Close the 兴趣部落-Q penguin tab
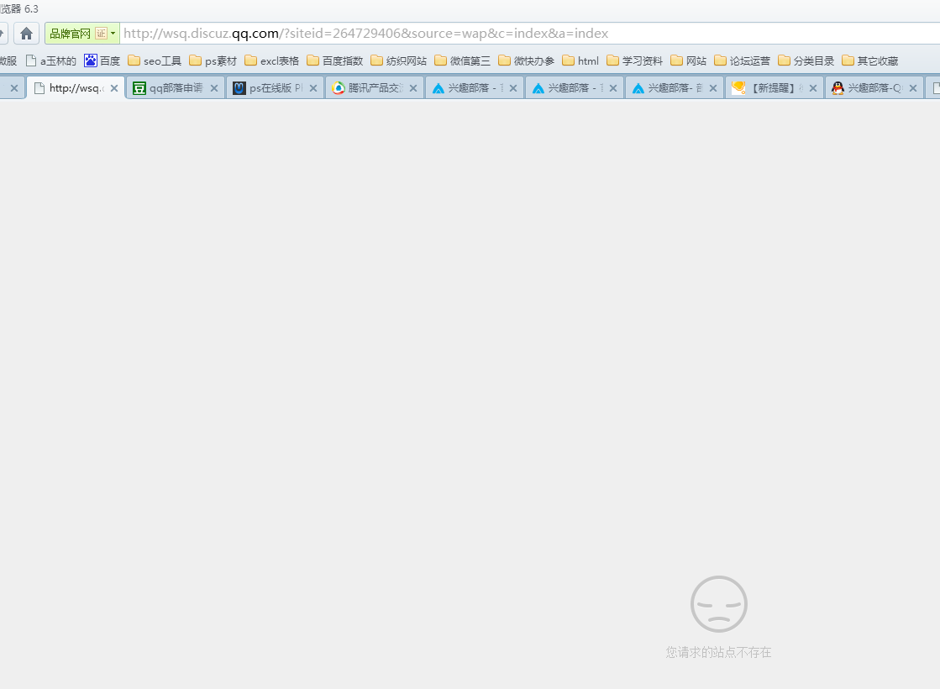Screen dimensions: 940x689 coord(913,88)
